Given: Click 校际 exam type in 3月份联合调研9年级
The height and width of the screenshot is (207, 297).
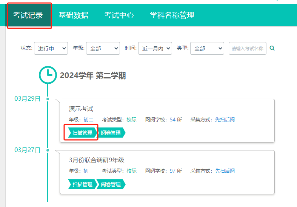Looking at the screenshot, I should pos(131,171).
